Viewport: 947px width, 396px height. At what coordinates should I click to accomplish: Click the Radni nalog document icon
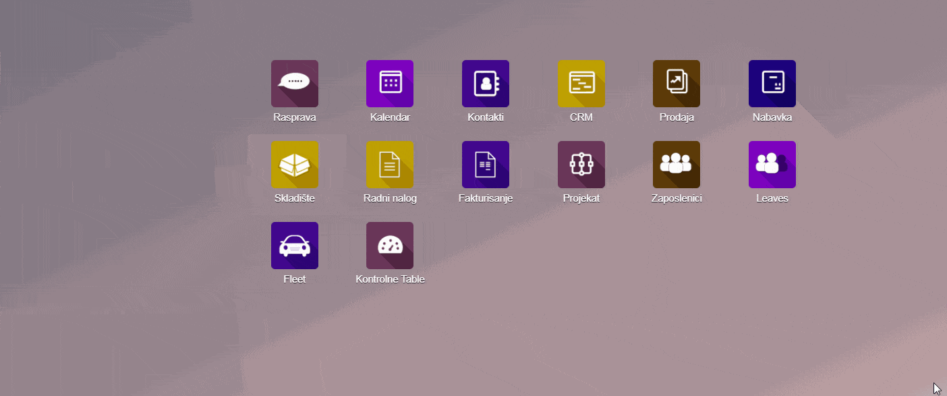tap(390, 165)
